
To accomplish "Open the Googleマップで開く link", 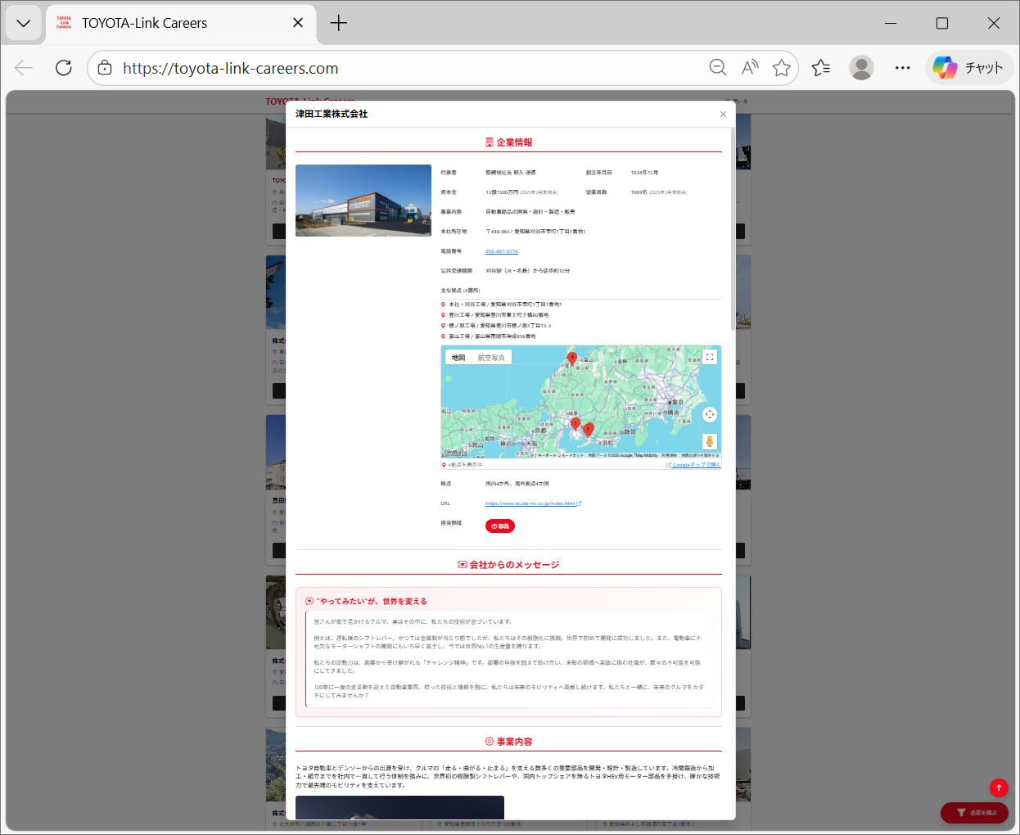I will click(693, 465).
